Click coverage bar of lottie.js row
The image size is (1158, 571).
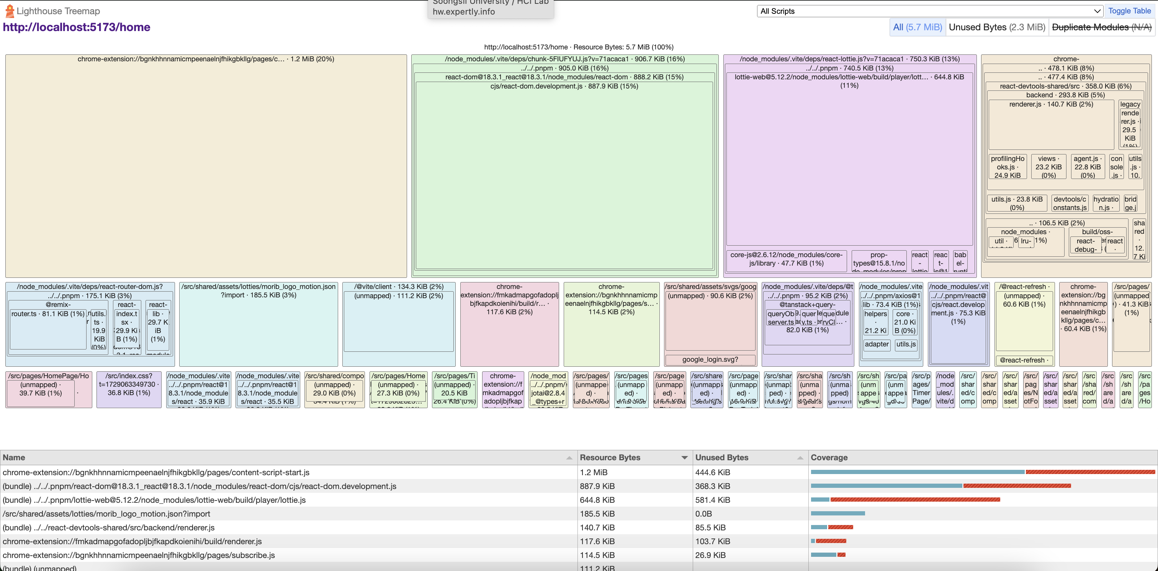(x=904, y=499)
